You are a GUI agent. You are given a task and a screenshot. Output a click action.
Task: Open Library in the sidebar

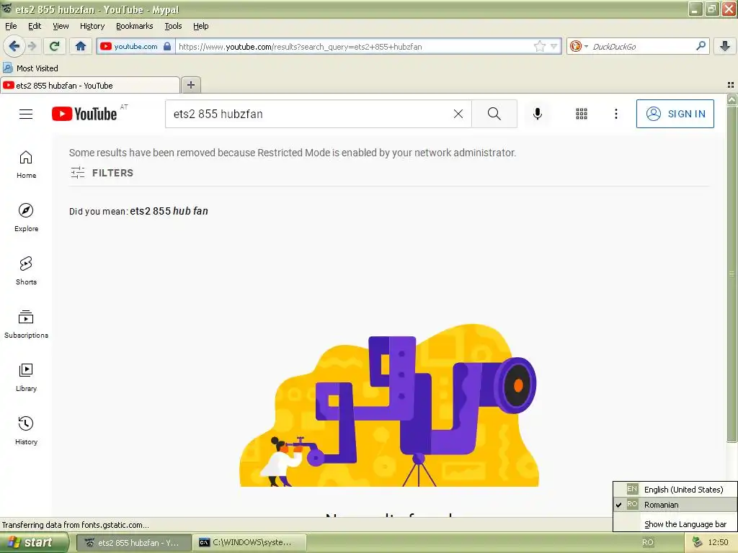(27, 377)
